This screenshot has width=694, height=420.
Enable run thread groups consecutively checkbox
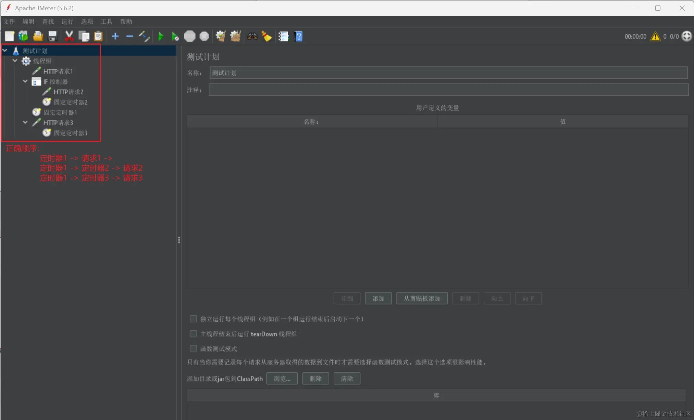pos(193,319)
